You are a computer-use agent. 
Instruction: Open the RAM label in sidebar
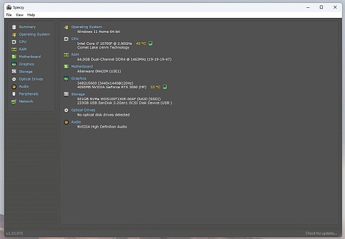(x=23, y=49)
